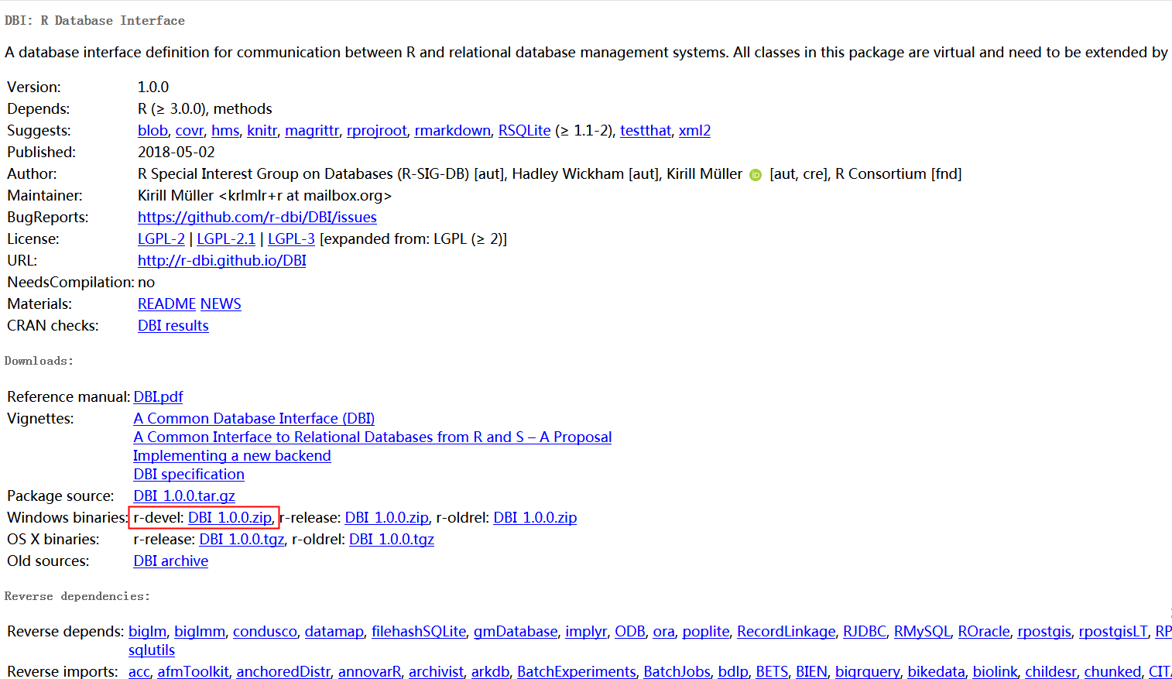Viewport: 1172px width, 679px height.
Task: Open the condusco package link
Action: click(x=265, y=632)
